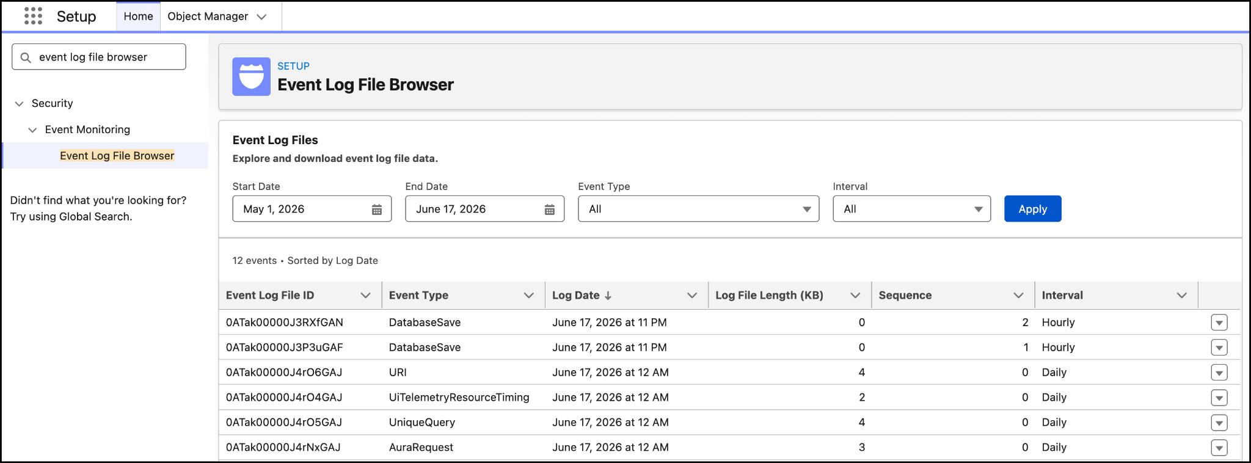Open the Interval column header menu chevron
1251x463 pixels.
[x=1181, y=296]
